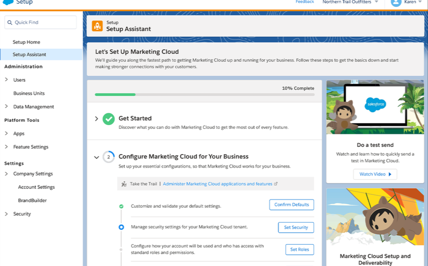428x266 pixels.
Task: Click the Platform Tools heading
Action: [x=22, y=121]
